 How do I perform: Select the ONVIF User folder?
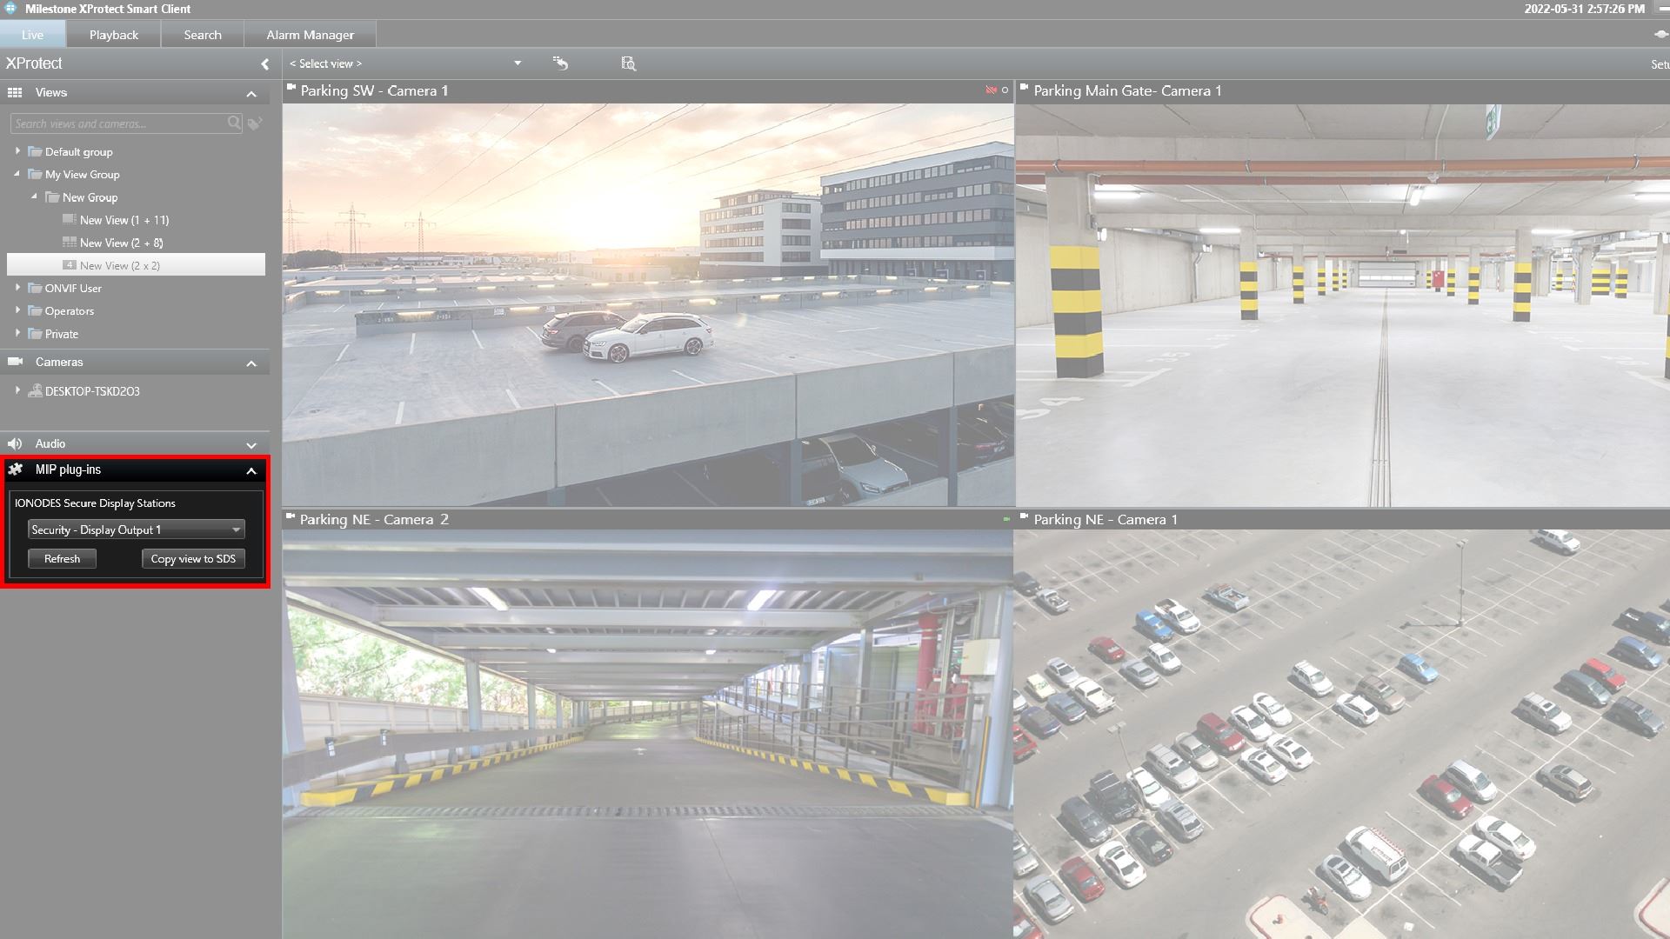65,288
